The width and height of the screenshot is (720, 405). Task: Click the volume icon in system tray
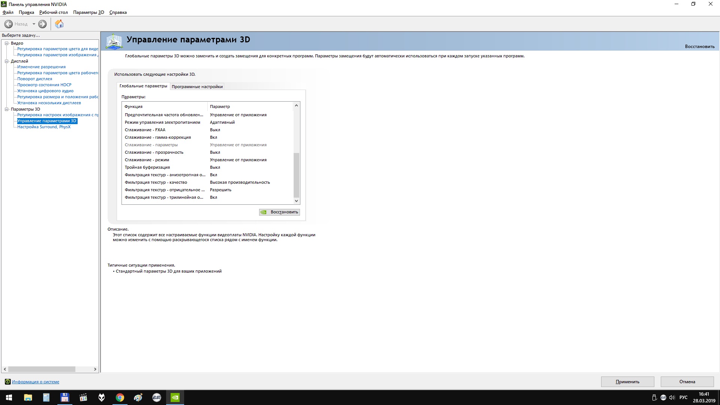tap(672, 397)
